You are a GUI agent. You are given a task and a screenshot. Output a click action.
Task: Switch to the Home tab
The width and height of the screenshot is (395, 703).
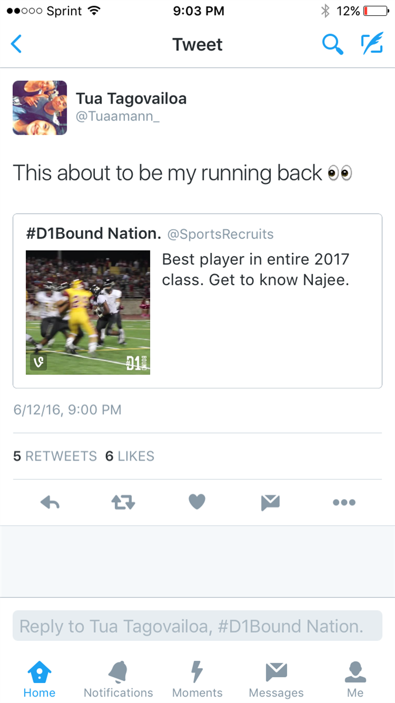click(x=39, y=680)
